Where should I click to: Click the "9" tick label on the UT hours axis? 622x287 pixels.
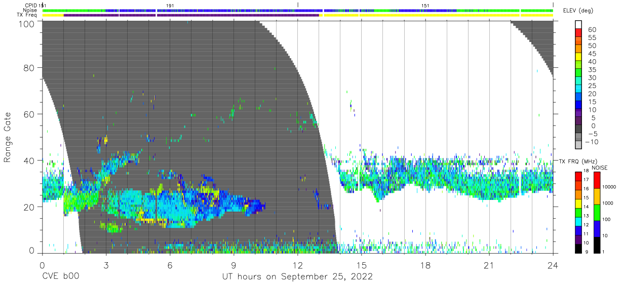pyautogui.click(x=234, y=266)
